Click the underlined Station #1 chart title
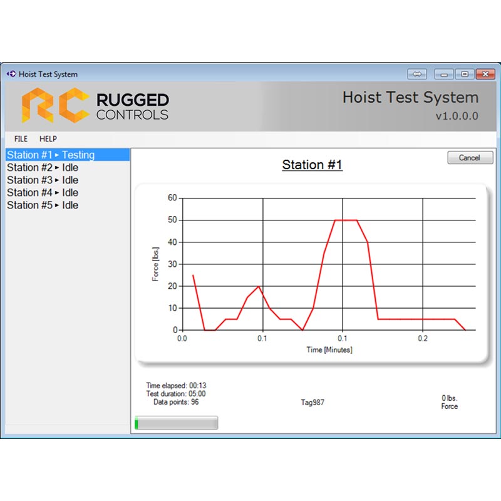Image resolution: width=501 pixels, height=501 pixels. (312, 165)
